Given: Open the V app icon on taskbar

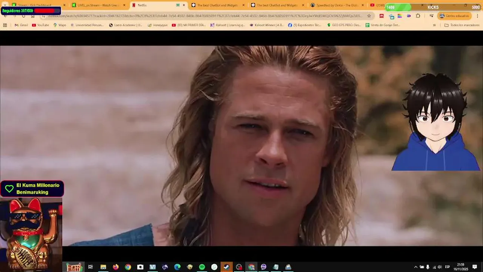Looking at the screenshot, I should pos(152,267).
